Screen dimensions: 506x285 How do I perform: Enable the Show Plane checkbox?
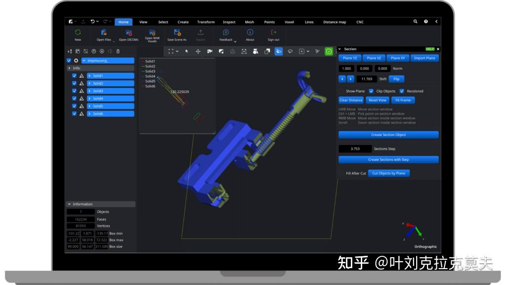click(341, 91)
